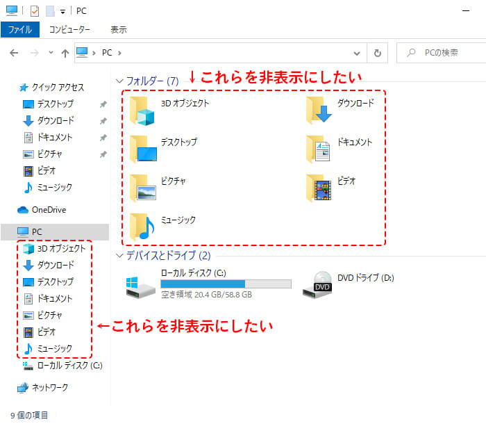The image size is (486, 424).
Task: Click the PC segment in address bar
Action: 107,53
